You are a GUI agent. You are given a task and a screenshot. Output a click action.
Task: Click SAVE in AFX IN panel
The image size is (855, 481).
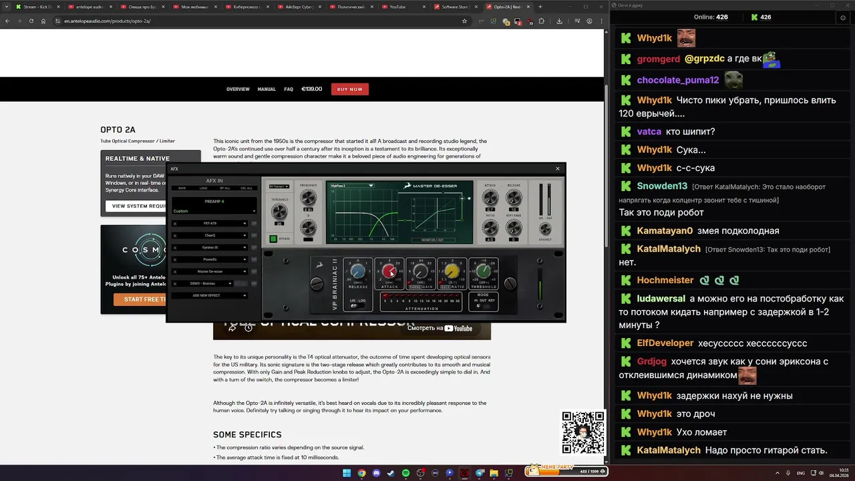182,188
